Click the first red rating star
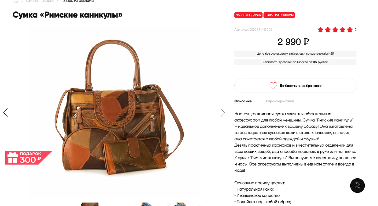Screen dimensions: 378x206 click(x=320, y=30)
